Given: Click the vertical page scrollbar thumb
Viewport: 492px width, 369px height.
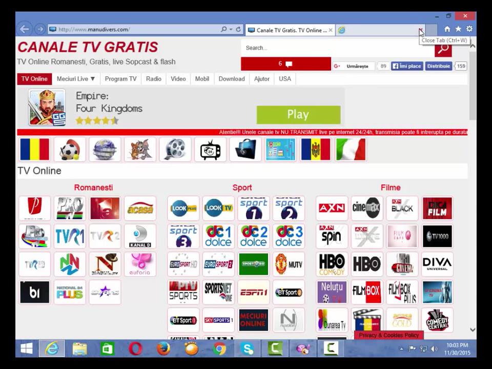Looking at the screenshot, I should coord(473,86).
